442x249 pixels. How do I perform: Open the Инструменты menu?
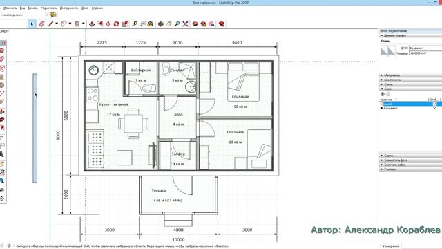click(69, 8)
